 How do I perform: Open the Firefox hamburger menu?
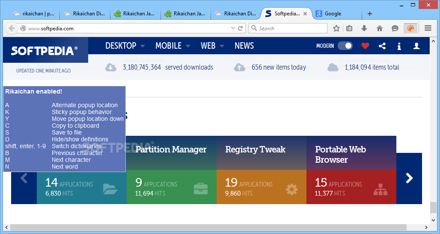click(x=428, y=28)
